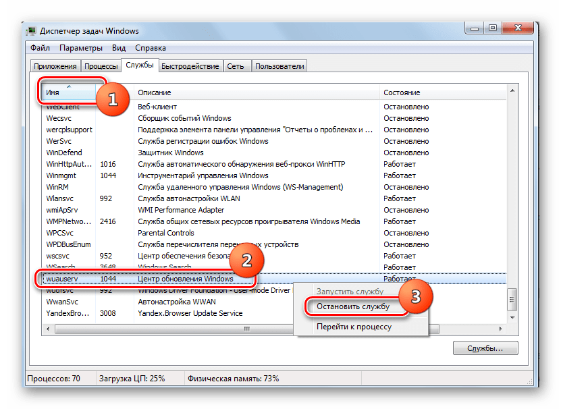Click the greyed Запустить службу menu entry

coord(350,292)
